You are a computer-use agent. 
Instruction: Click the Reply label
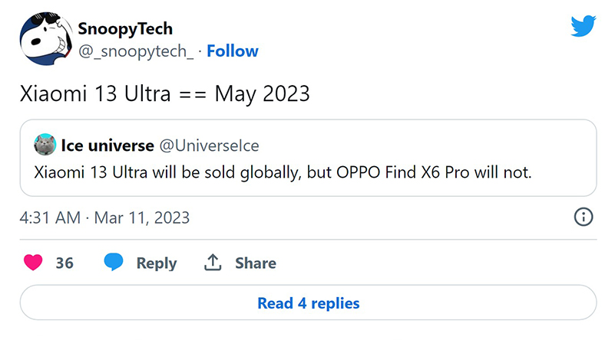[157, 263]
